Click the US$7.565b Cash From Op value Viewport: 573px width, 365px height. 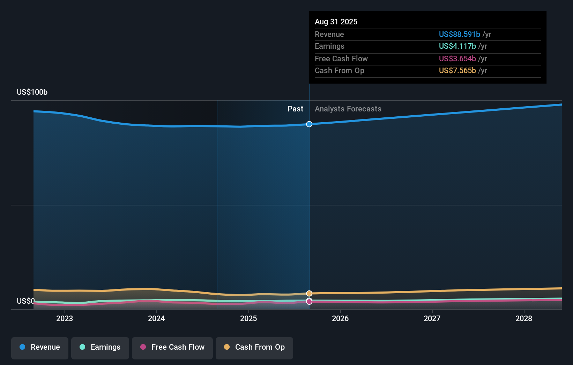457,70
